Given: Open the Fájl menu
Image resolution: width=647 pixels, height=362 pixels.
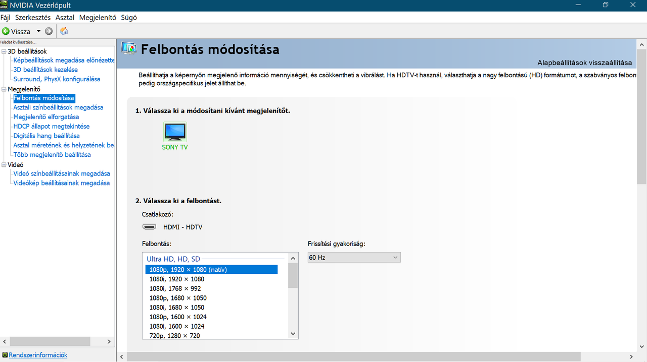Looking at the screenshot, I should 6,17.
